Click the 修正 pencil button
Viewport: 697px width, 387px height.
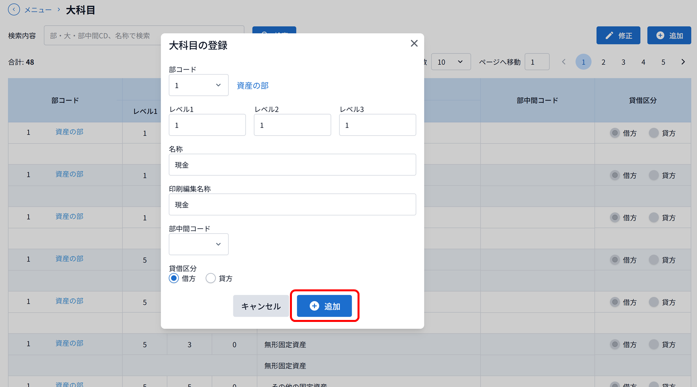[618, 36]
